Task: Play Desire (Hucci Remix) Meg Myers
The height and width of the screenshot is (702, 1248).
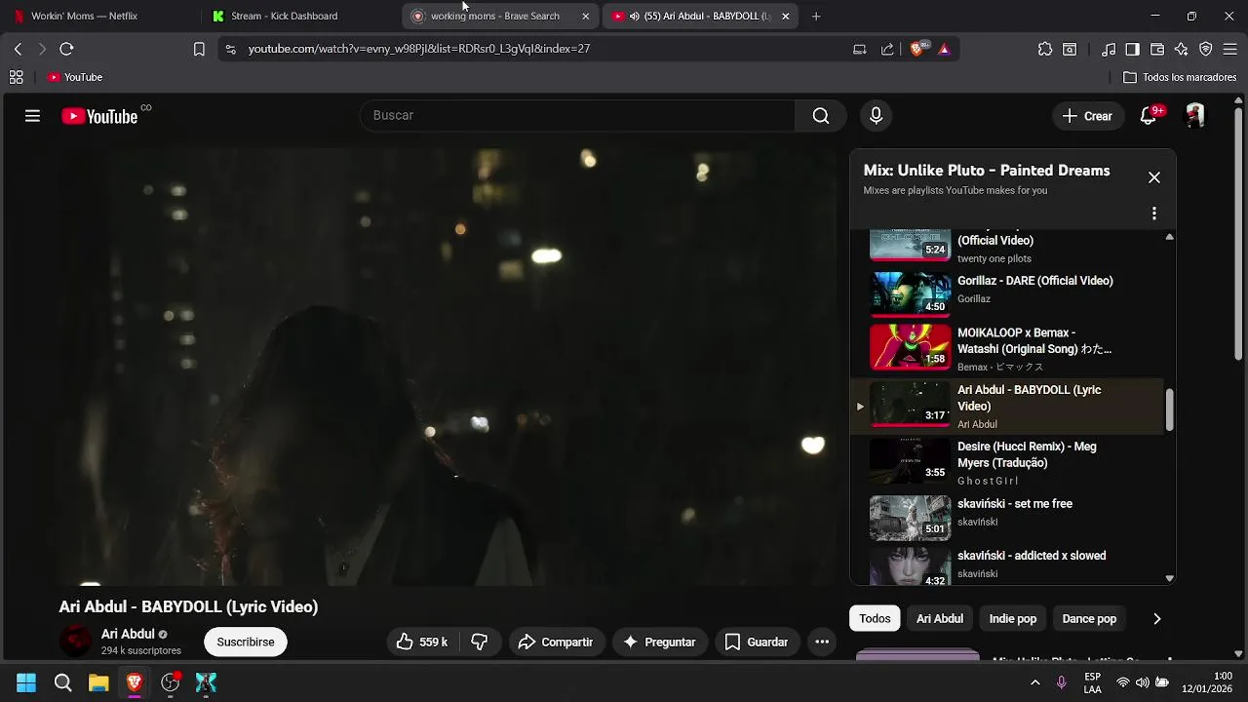Action: tap(1008, 461)
